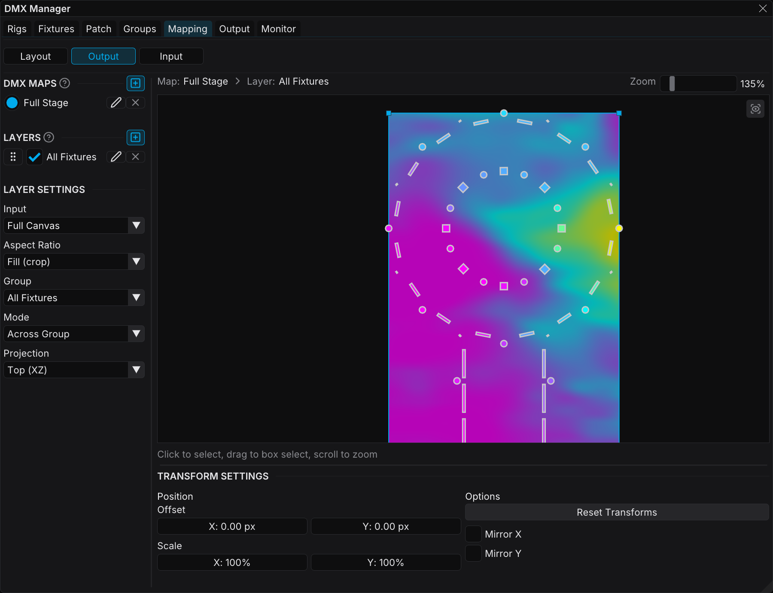Click the breadcrumb chevron after Full Stage
The width and height of the screenshot is (773, 593).
click(x=237, y=81)
